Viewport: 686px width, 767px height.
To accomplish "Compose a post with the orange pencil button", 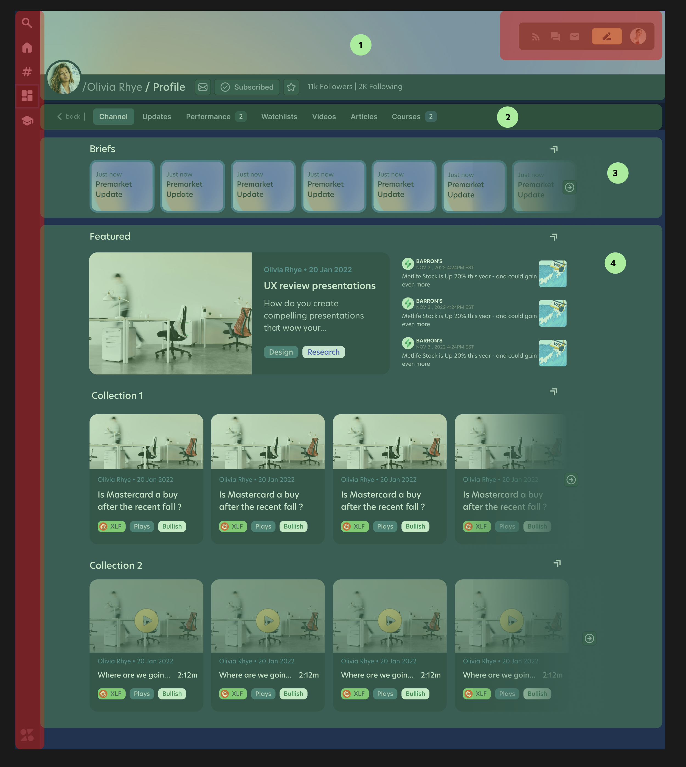I will [607, 36].
